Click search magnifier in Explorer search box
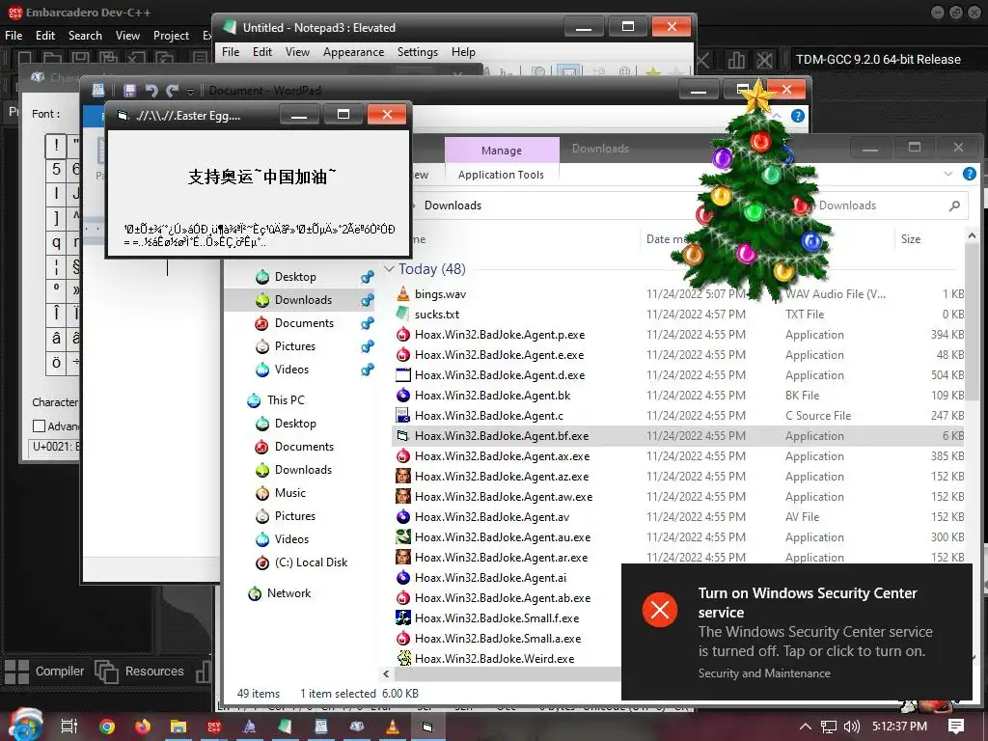The width and height of the screenshot is (988, 741). pyautogui.click(x=954, y=206)
